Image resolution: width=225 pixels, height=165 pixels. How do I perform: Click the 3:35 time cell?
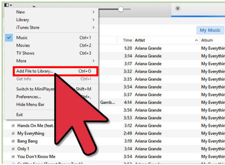point(128,79)
